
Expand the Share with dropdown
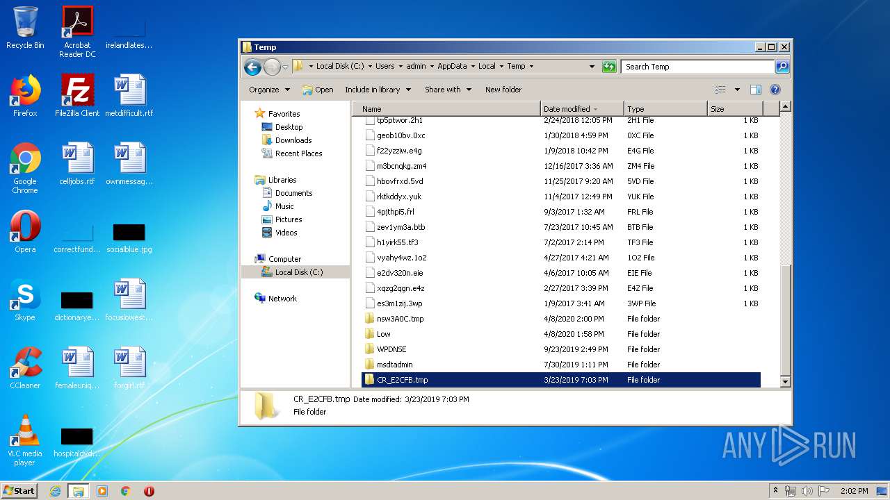point(448,90)
